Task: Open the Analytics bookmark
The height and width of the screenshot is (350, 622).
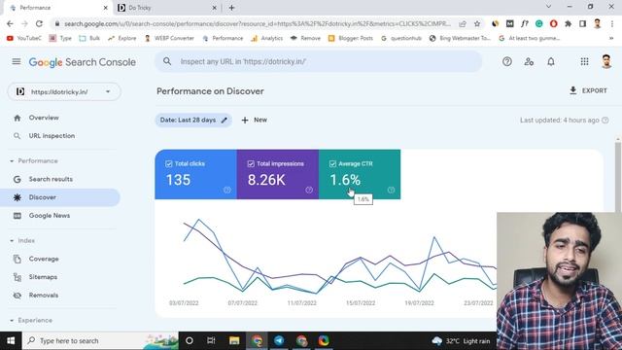Action: [267, 38]
